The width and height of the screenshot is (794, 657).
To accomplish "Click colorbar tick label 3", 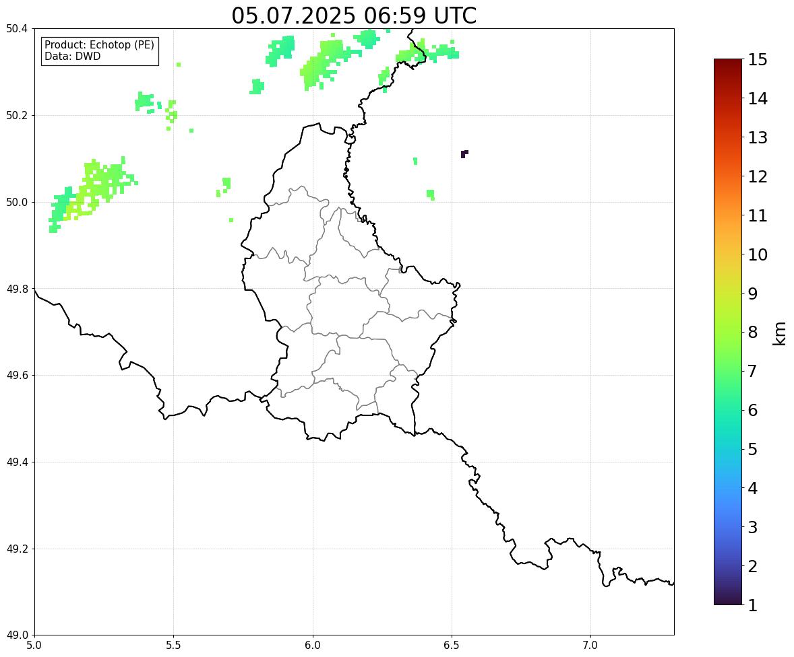I will (753, 527).
